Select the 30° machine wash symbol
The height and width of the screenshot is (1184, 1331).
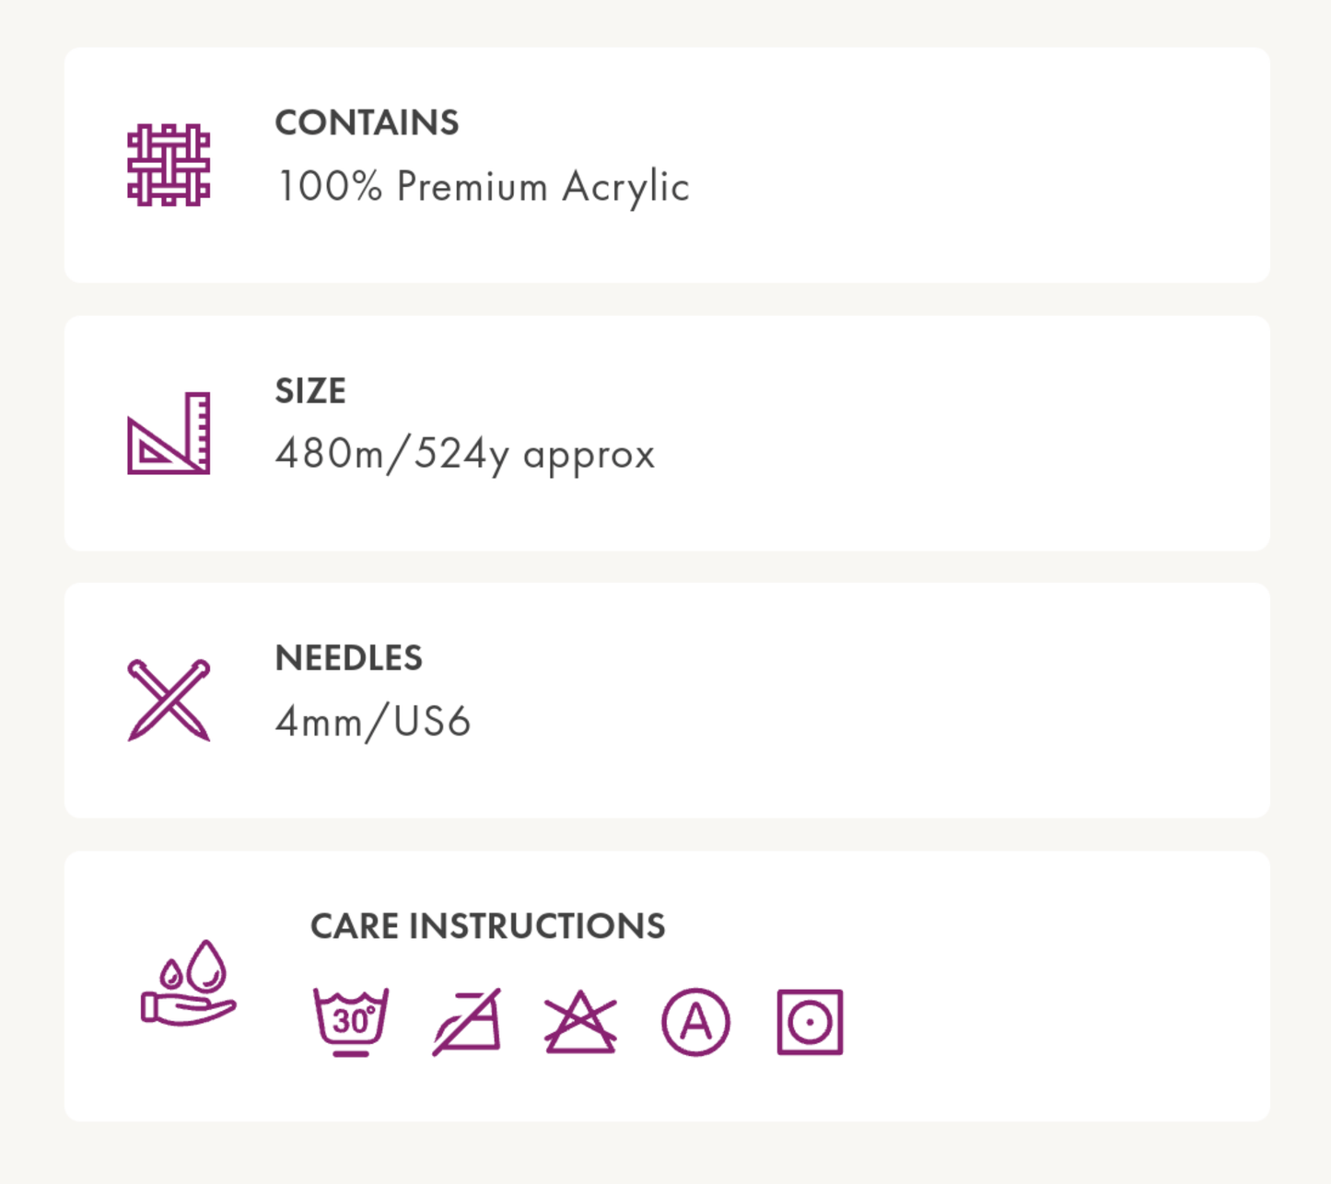(x=351, y=1021)
